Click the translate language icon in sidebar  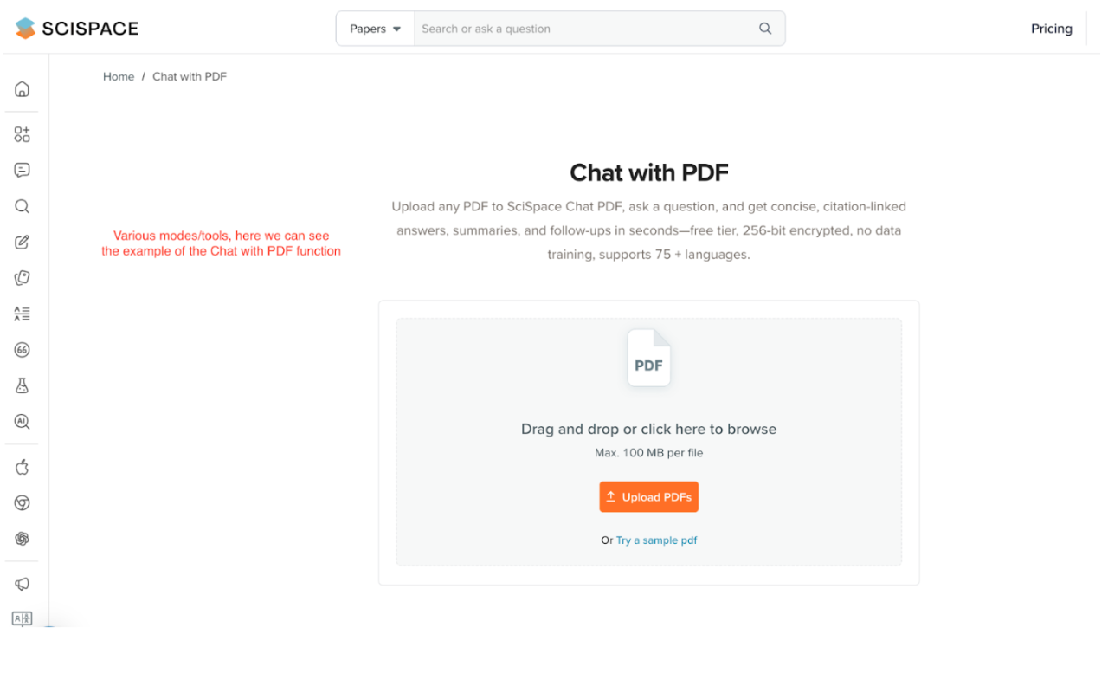23,618
